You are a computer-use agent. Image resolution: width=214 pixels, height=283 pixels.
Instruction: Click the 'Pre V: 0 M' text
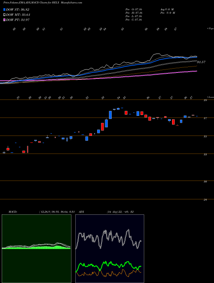pyautogui.click(x=168, y=13)
